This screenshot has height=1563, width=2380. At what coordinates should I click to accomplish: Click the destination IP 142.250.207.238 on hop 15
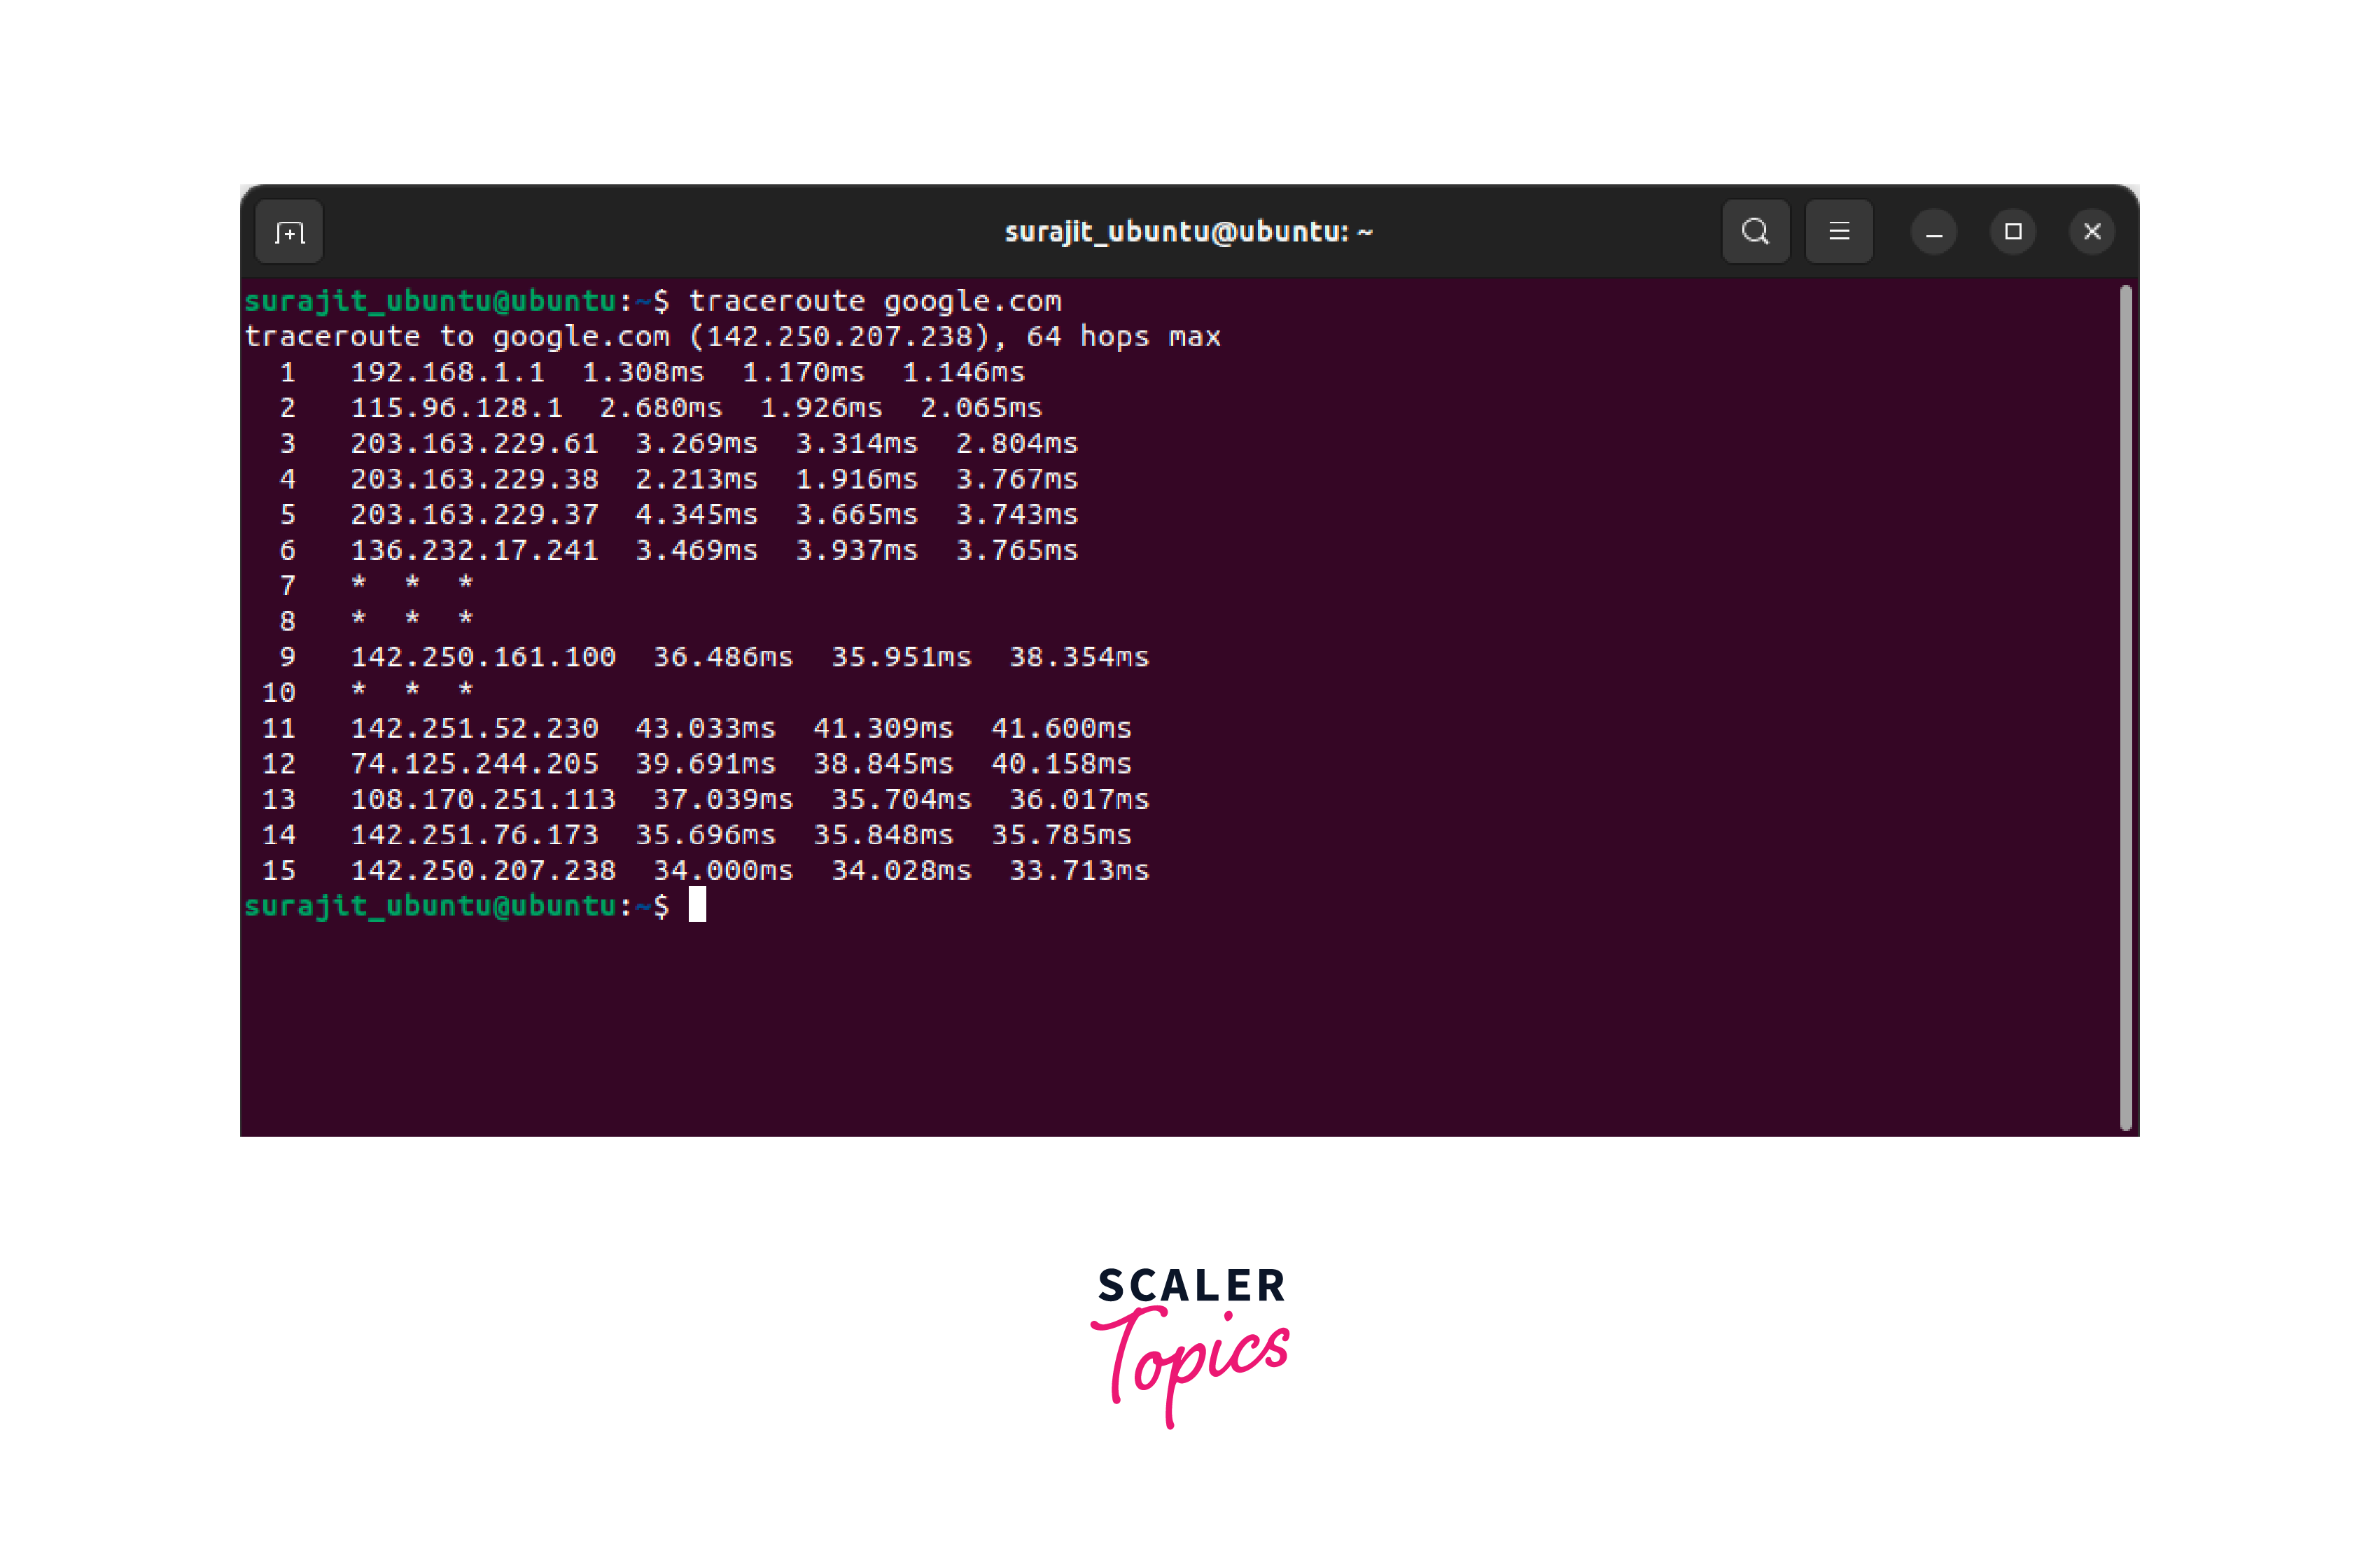[x=483, y=870]
